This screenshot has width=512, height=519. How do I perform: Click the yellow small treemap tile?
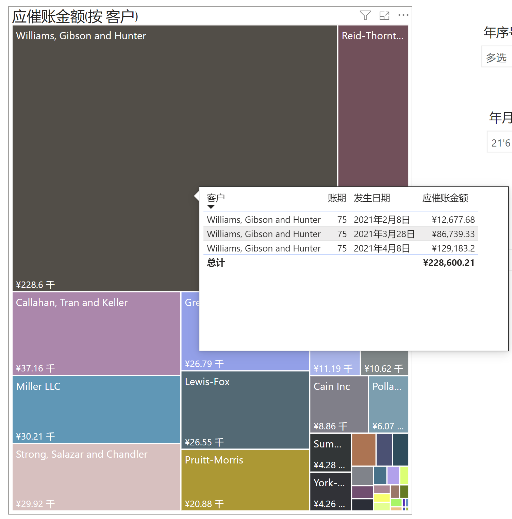(x=382, y=498)
